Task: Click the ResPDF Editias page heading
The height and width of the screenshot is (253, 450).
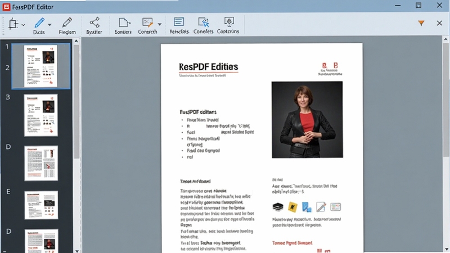Action: [x=208, y=67]
